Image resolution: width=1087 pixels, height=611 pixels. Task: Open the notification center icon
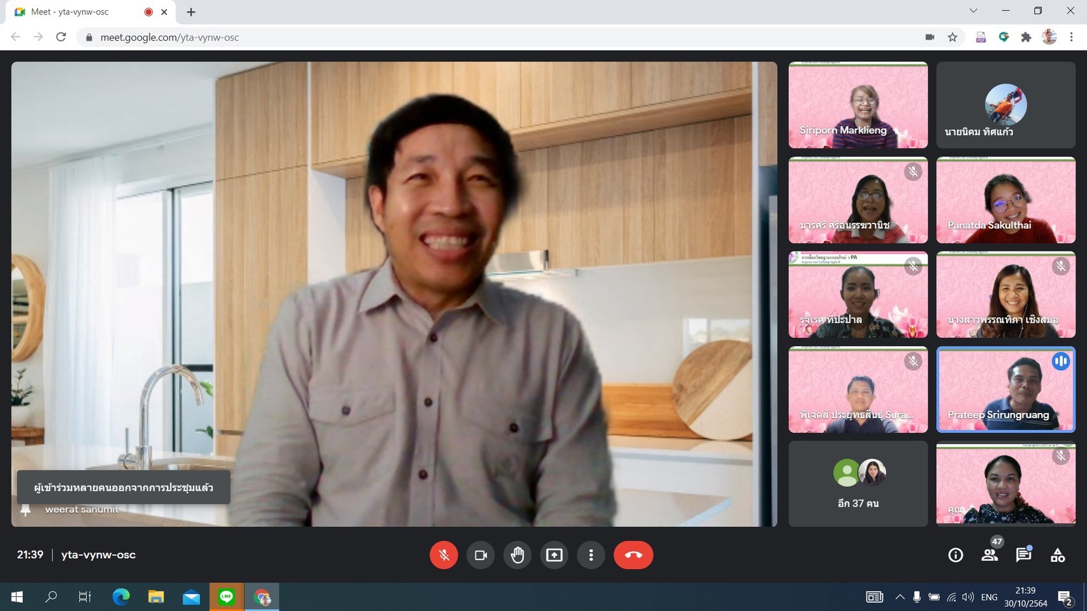[x=1065, y=597]
